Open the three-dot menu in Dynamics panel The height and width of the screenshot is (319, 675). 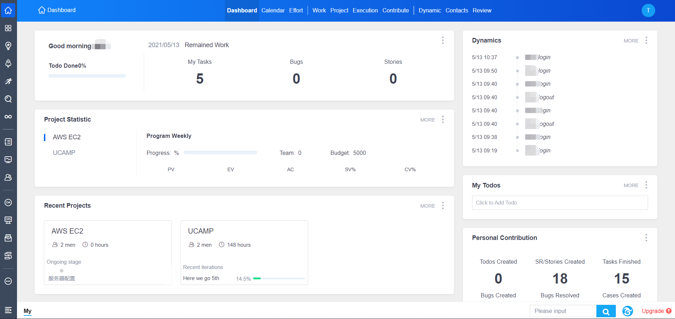pyautogui.click(x=646, y=40)
